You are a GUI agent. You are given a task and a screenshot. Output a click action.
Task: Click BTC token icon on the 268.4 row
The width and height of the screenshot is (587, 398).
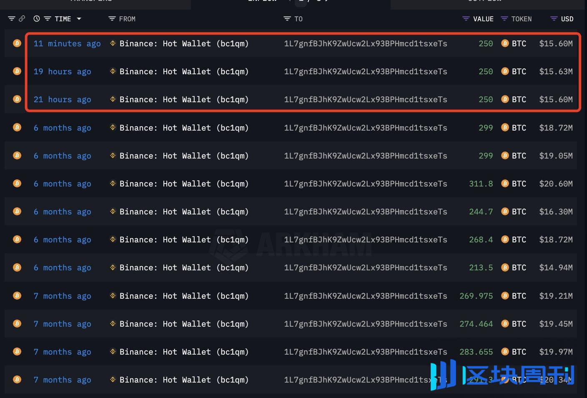pos(505,239)
